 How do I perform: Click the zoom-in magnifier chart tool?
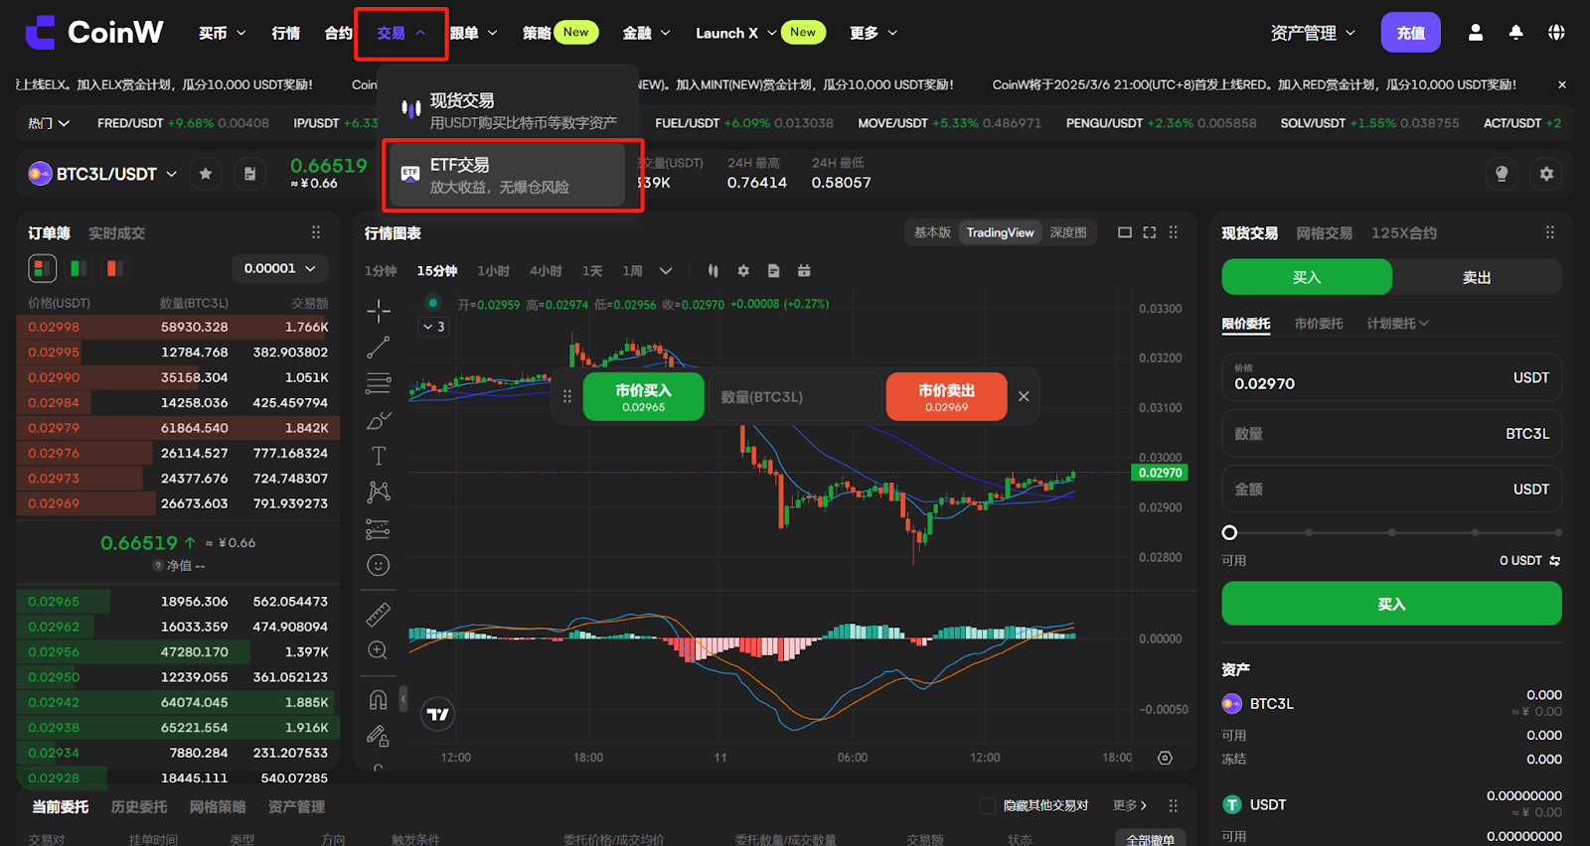[x=378, y=650]
